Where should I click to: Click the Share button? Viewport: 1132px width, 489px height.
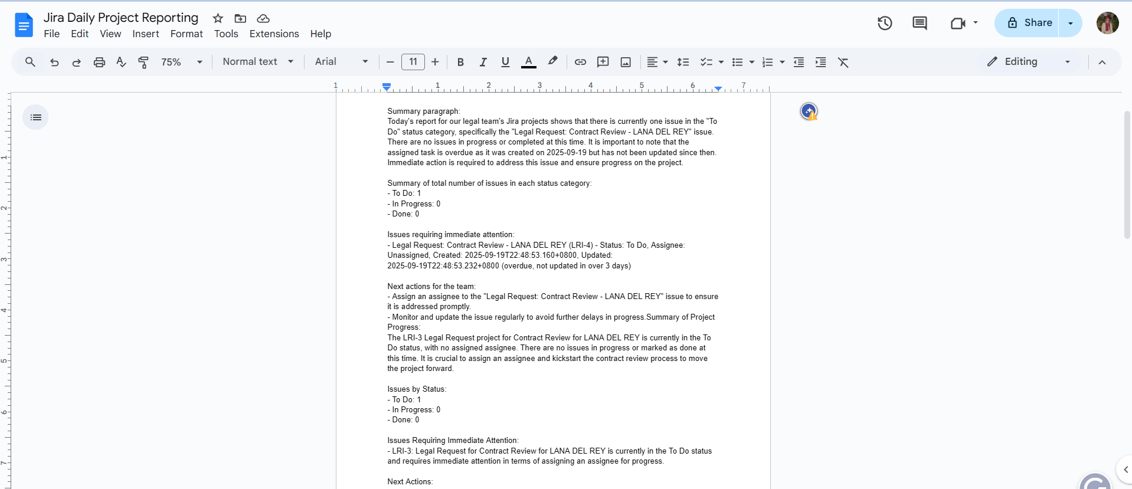[x=1028, y=23]
